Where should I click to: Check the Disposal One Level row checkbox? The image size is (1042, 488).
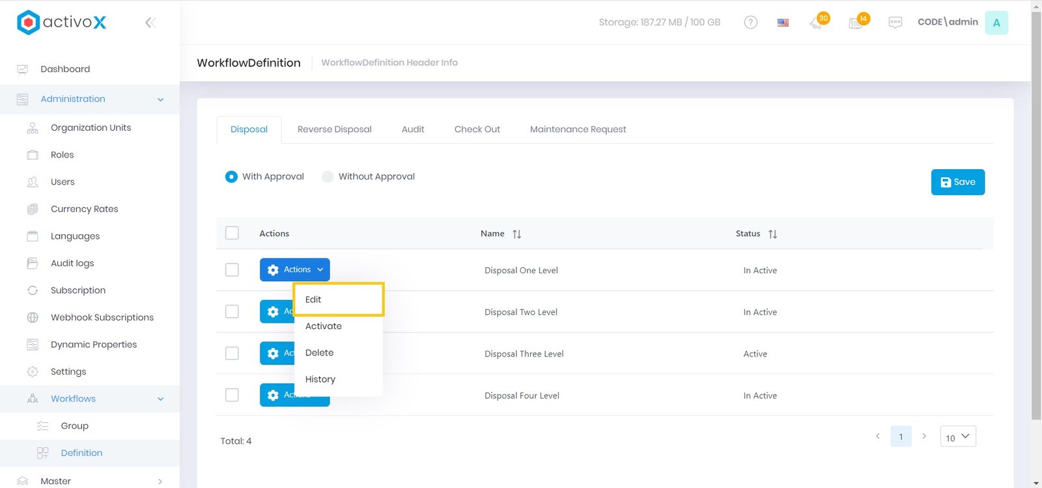coord(232,269)
